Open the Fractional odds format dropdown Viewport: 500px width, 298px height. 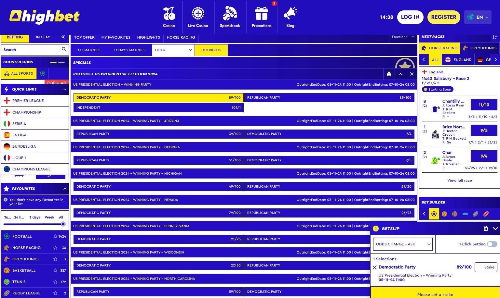pos(403,37)
